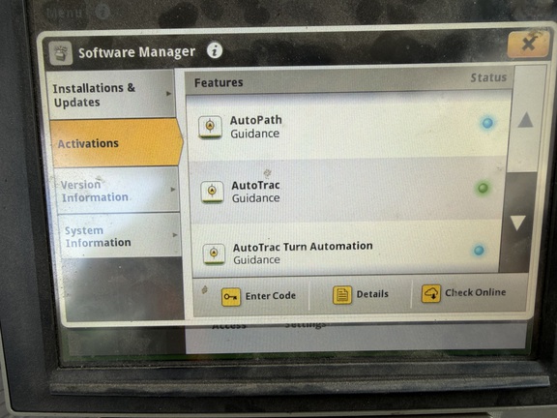The width and height of the screenshot is (557, 418).
Task: Click AutoTrac Turn Automation status indicator
Action: tap(479, 251)
